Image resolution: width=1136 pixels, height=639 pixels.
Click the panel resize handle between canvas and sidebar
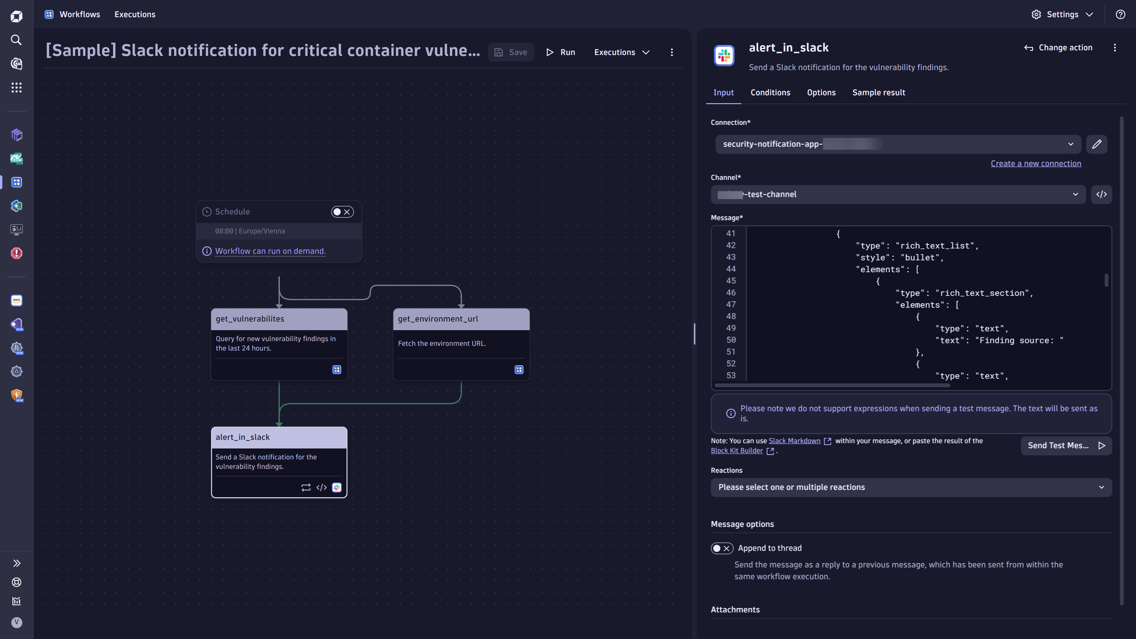(694, 334)
